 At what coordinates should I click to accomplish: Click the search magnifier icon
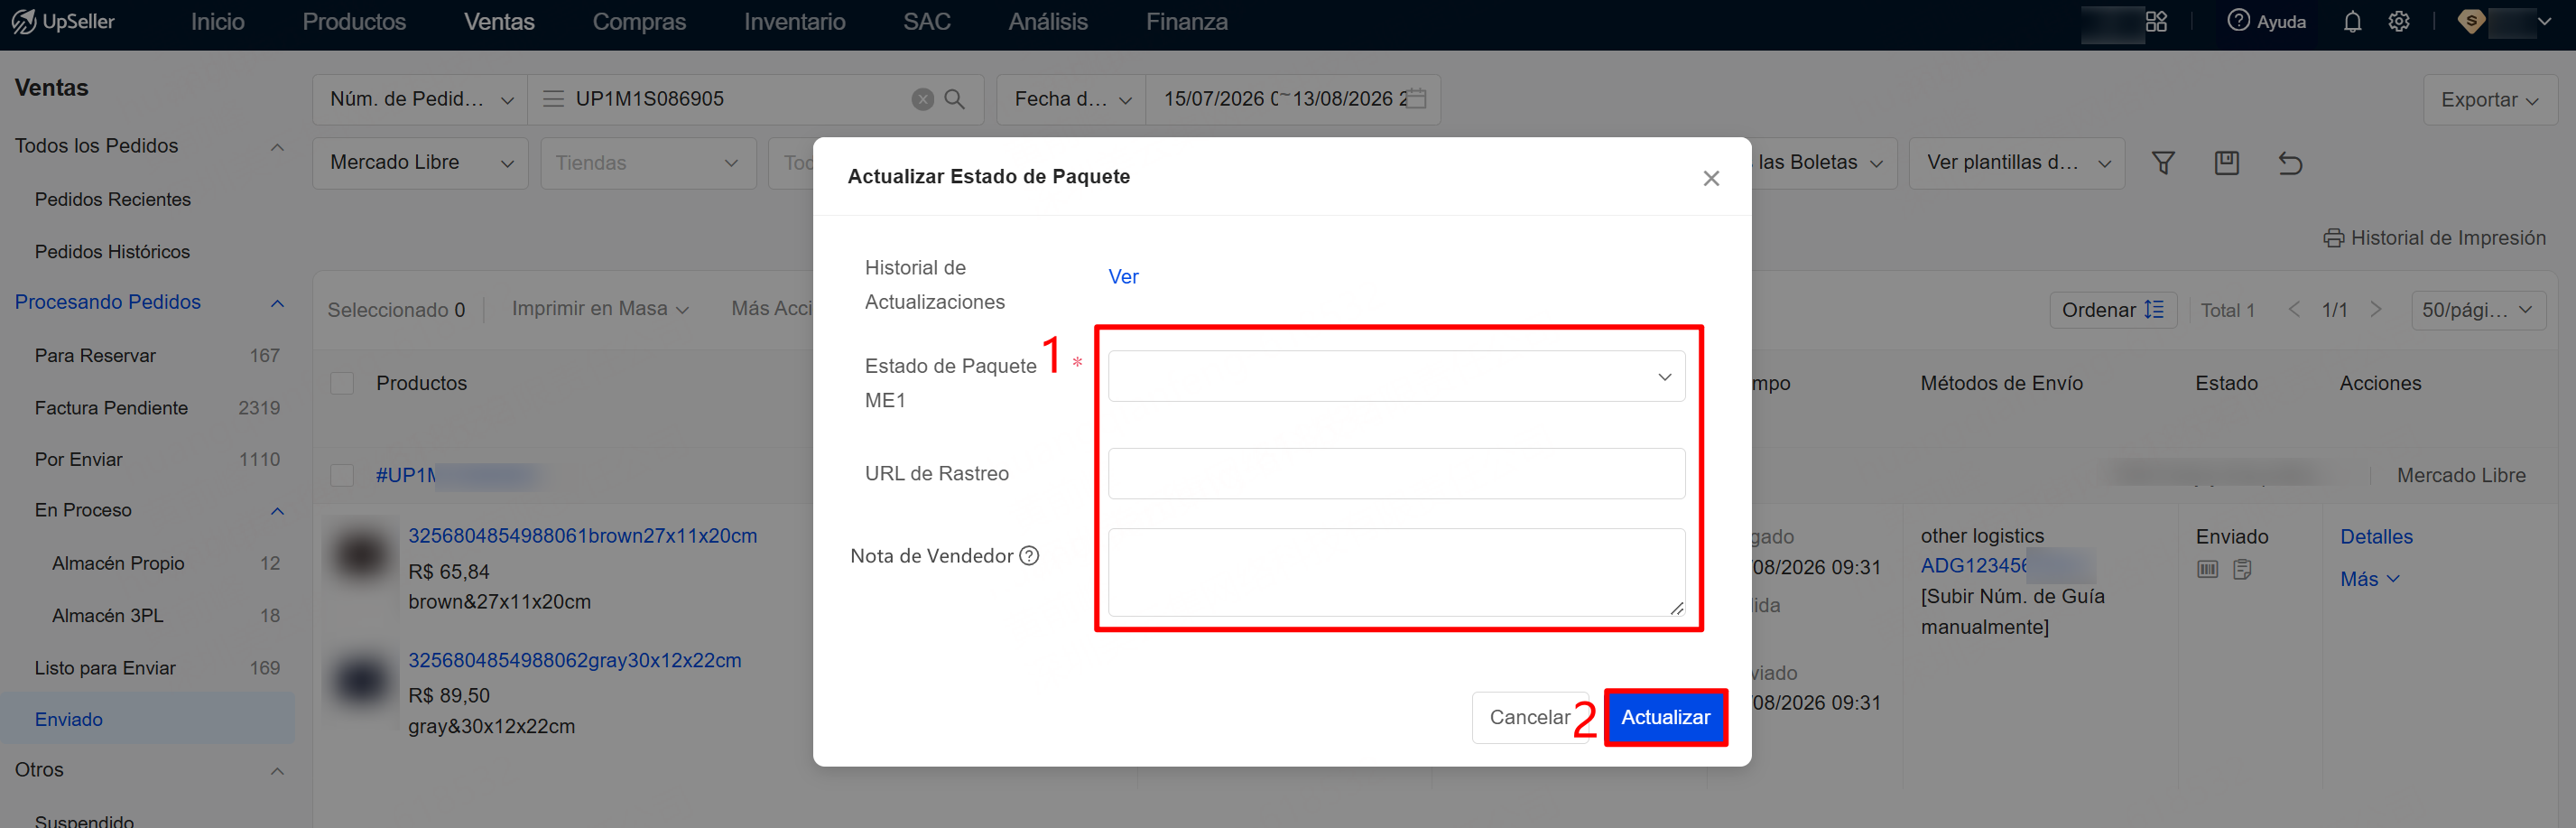[955, 99]
